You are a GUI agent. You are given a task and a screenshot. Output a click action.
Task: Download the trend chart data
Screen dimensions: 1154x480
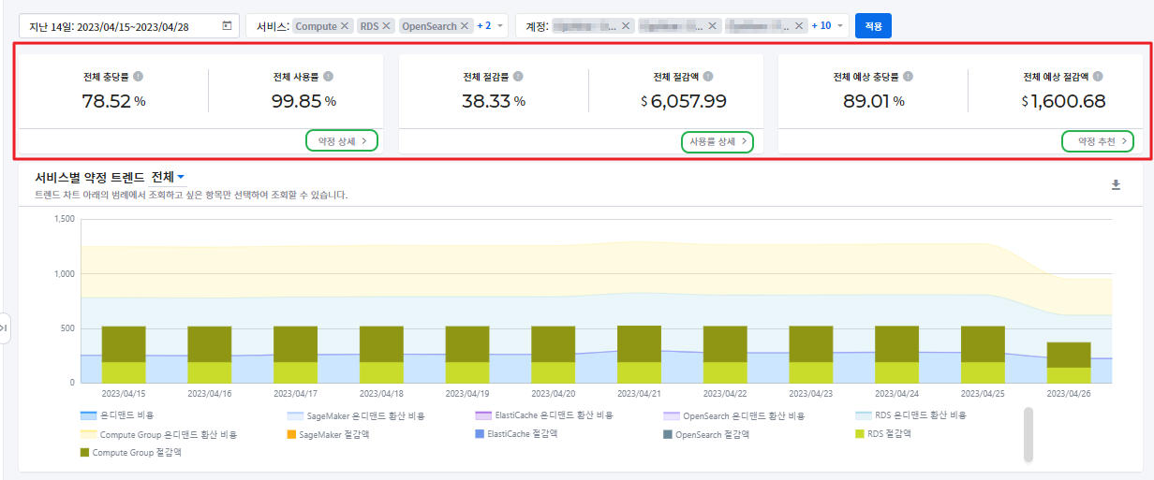pyautogui.click(x=1116, y=185)
